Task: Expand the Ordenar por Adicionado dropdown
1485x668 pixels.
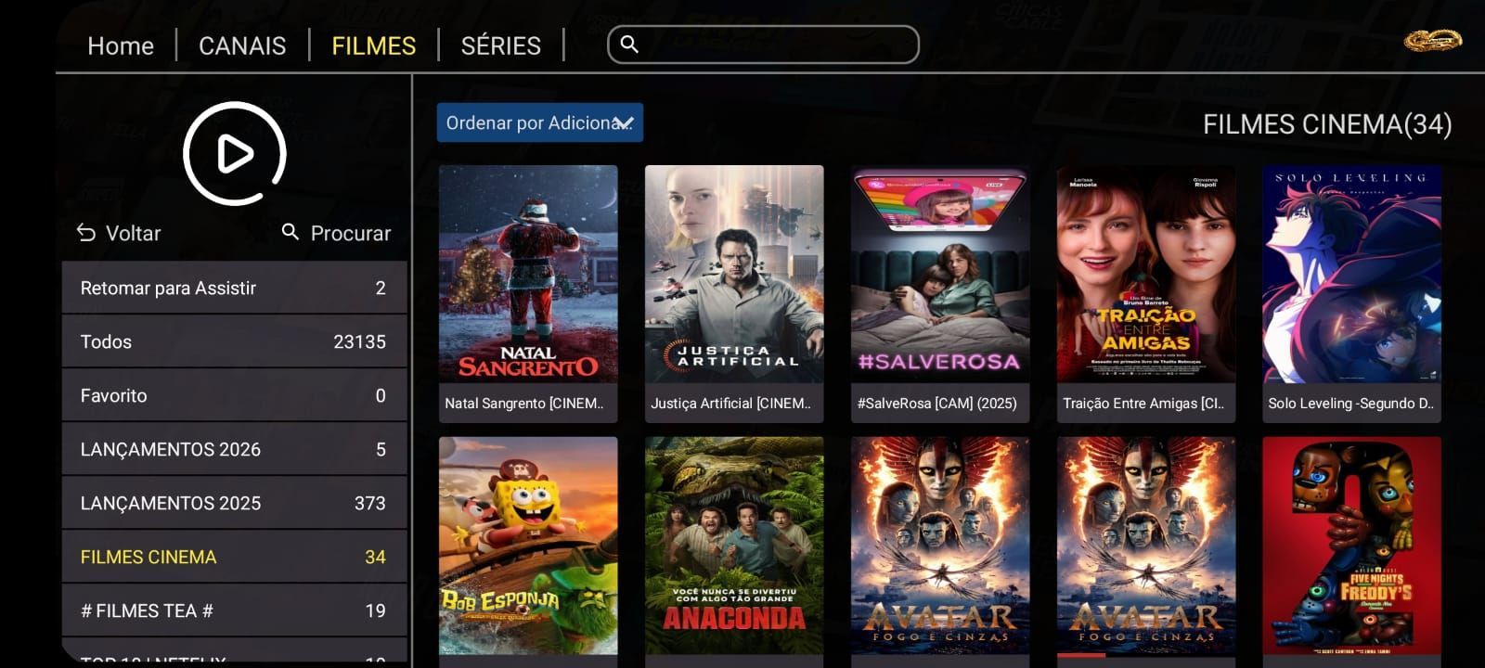Action: (540, 122)
